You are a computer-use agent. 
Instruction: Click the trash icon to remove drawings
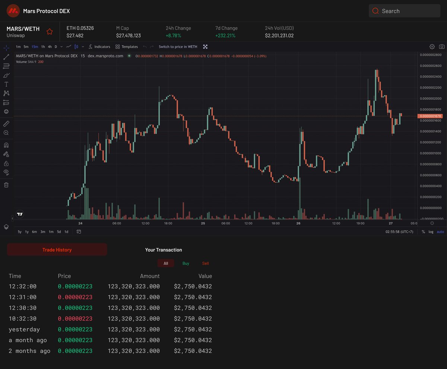(6, 184)
